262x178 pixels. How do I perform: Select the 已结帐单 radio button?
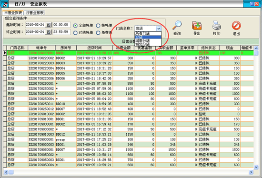75,33
